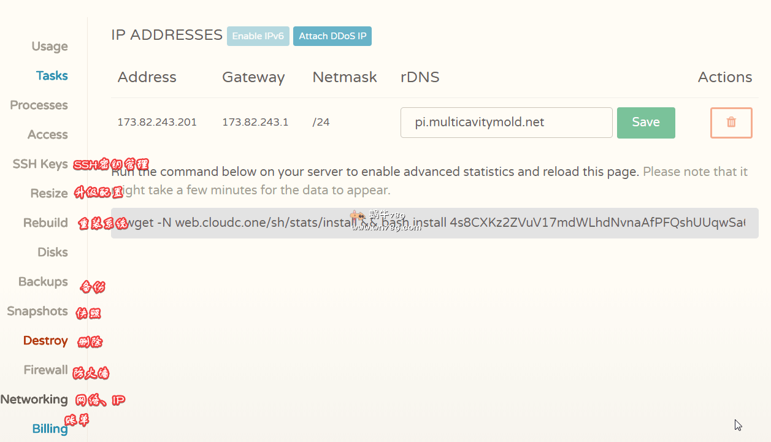Open the Rebuild section

point(45,223)
